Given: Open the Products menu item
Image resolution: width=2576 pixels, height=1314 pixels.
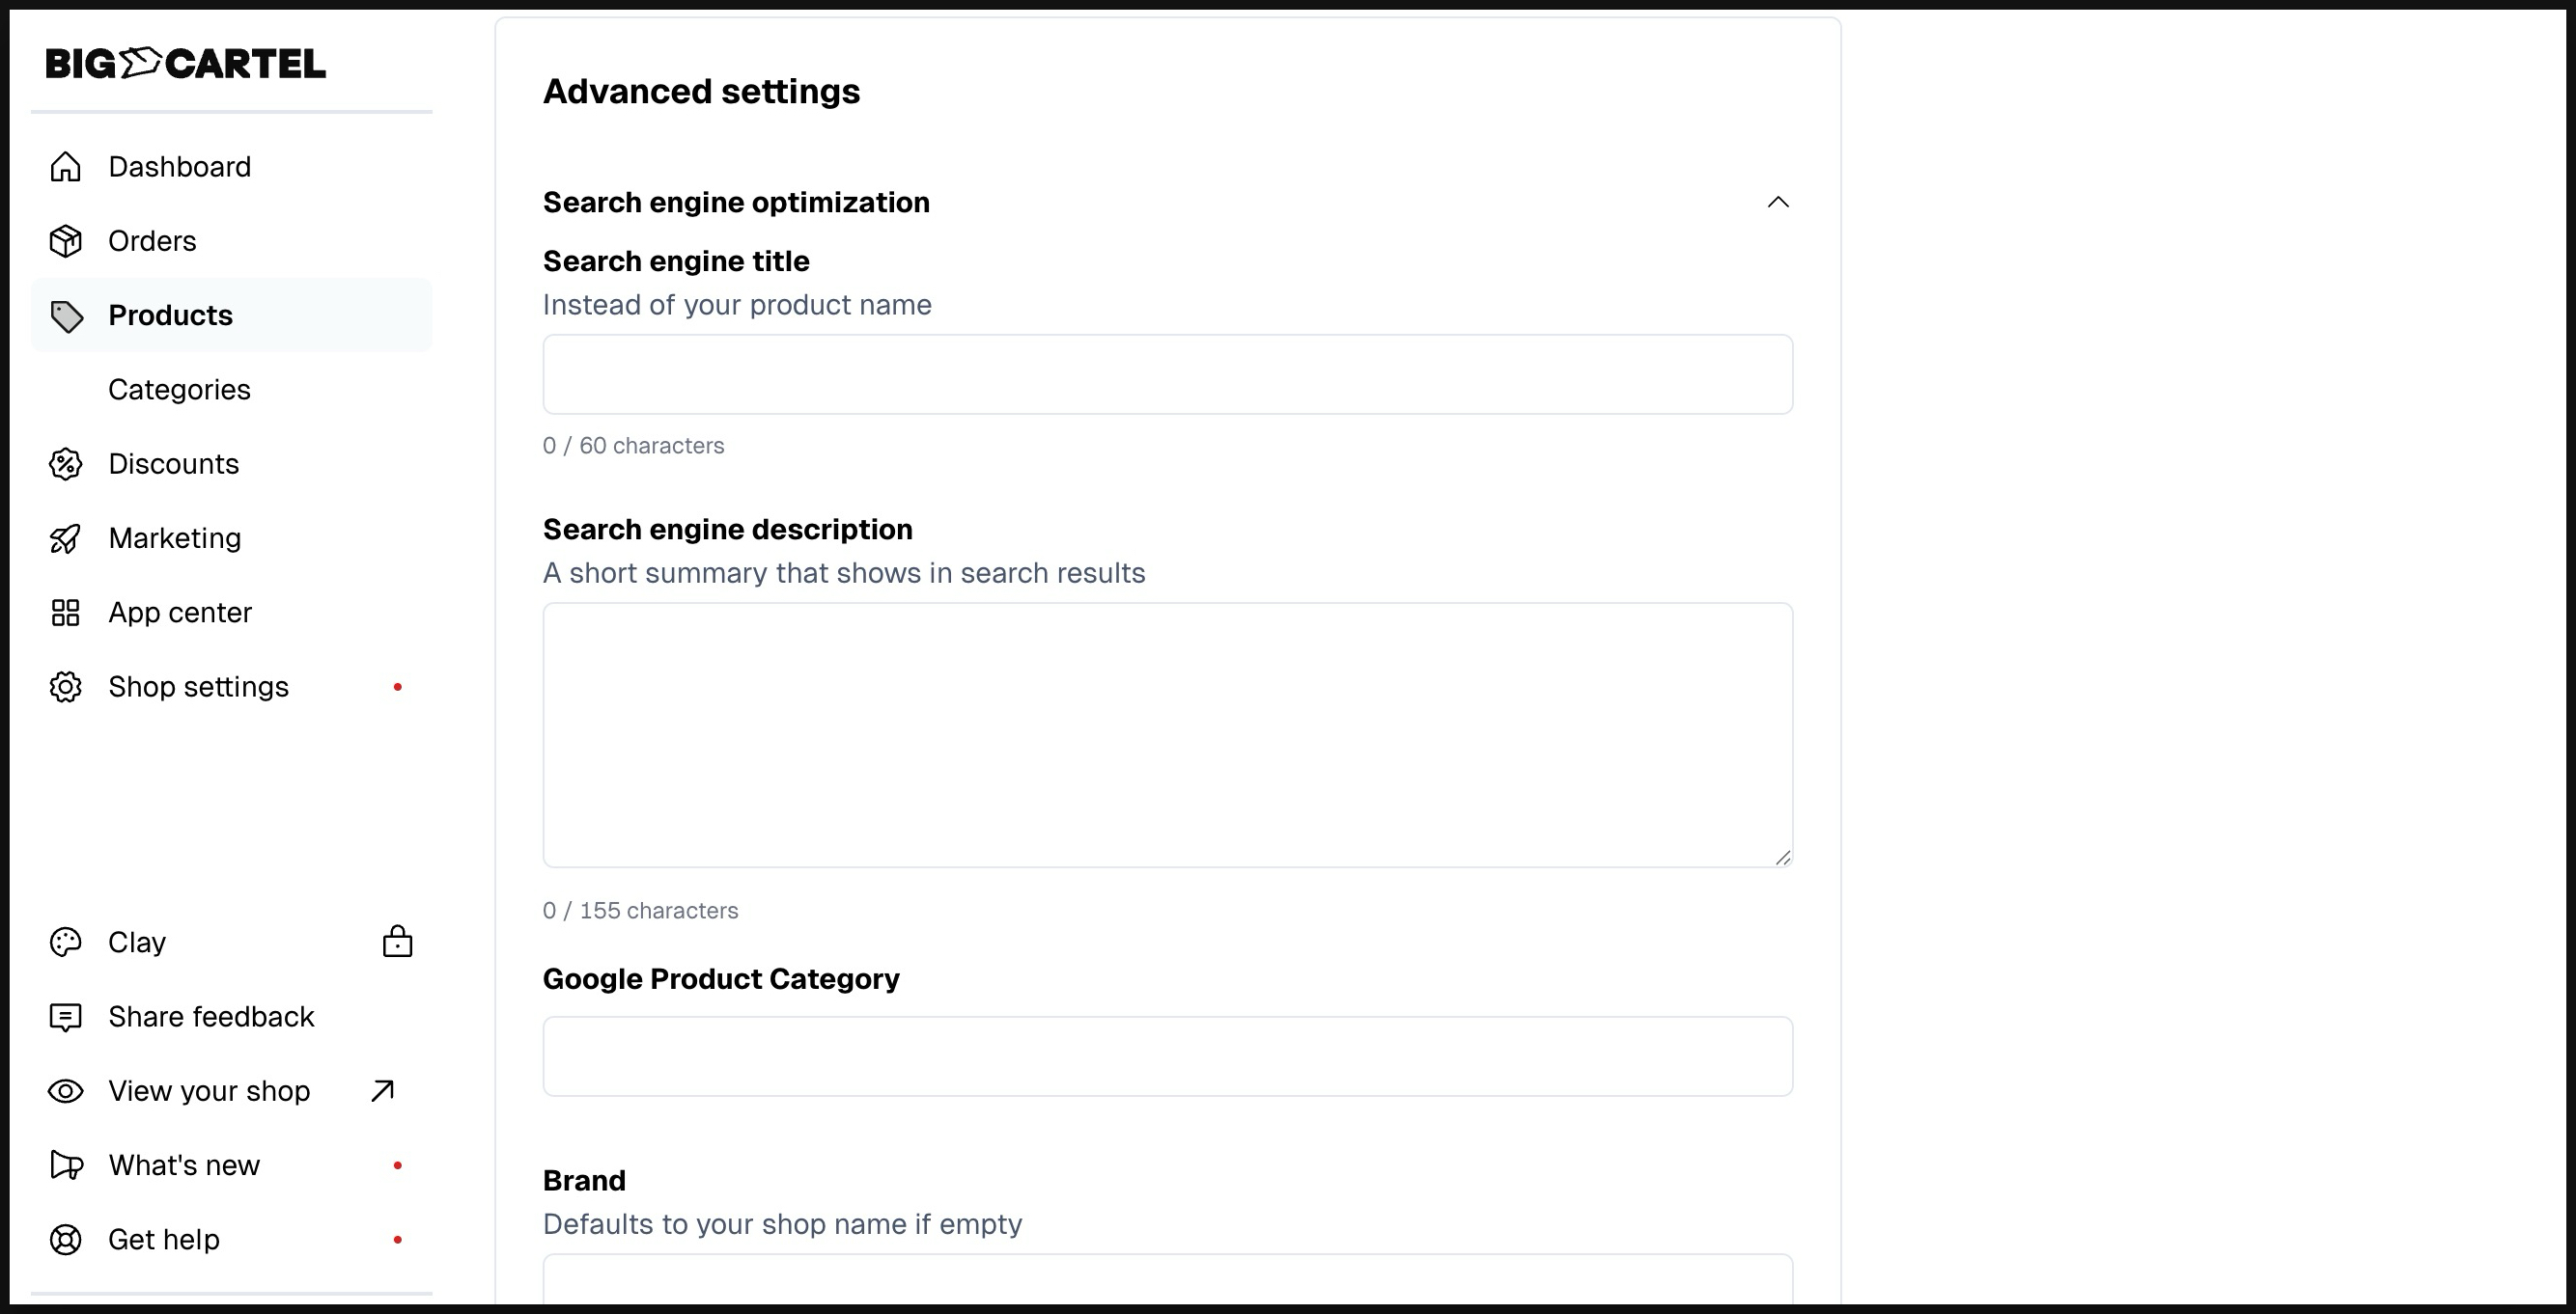Looking at the screenshot, I should coord(170,315).
